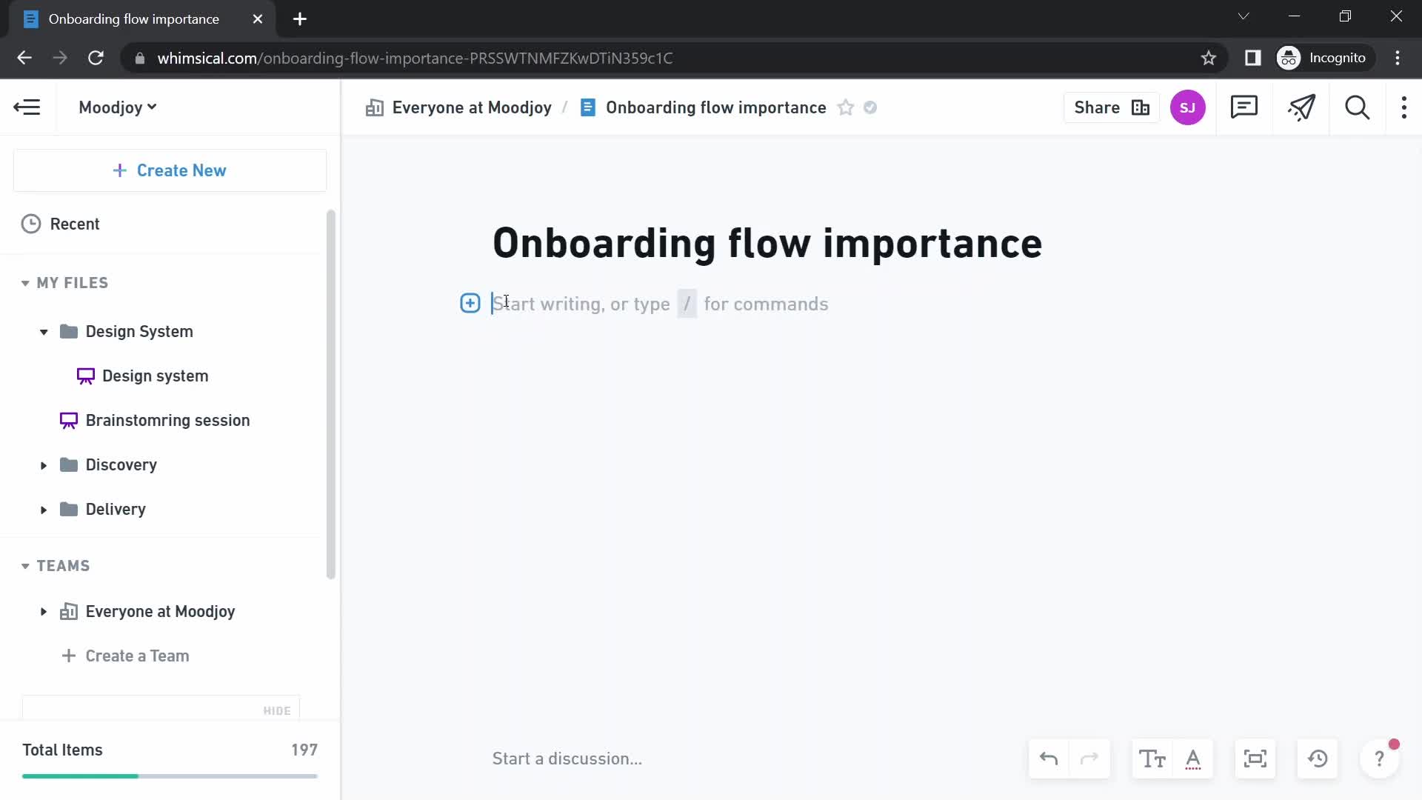Screen dimensions: 1422x800
Task: Redo the last action
Action: point(1089,759)
